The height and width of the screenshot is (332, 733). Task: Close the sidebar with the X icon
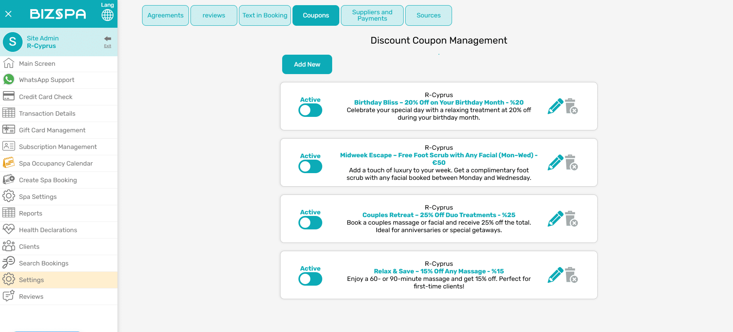(x=8, y=14)
